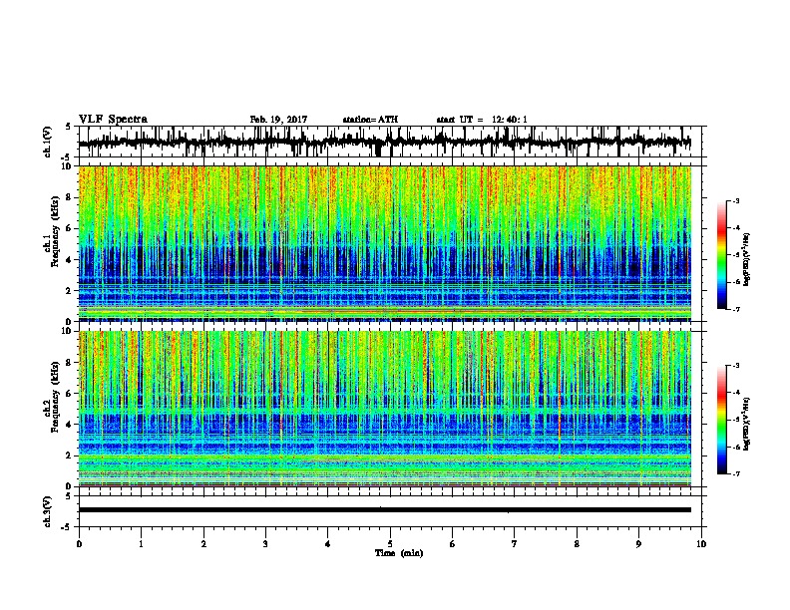Viewport: 790px width, 610px height.
Task: Click the ch.2 color bar log(PSD) title
Action: (x=747, y=424)
